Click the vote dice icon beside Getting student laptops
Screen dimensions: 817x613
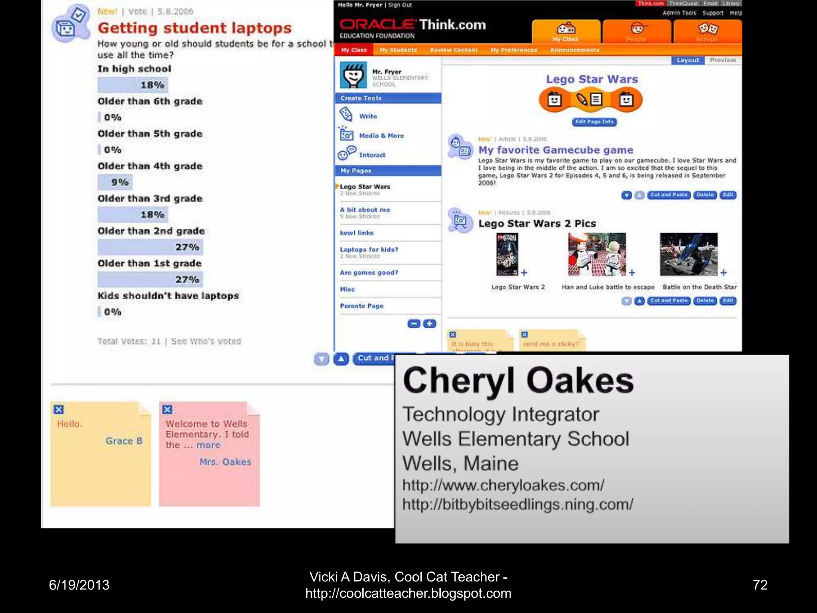pyautogui.click(x=70, y=24)
